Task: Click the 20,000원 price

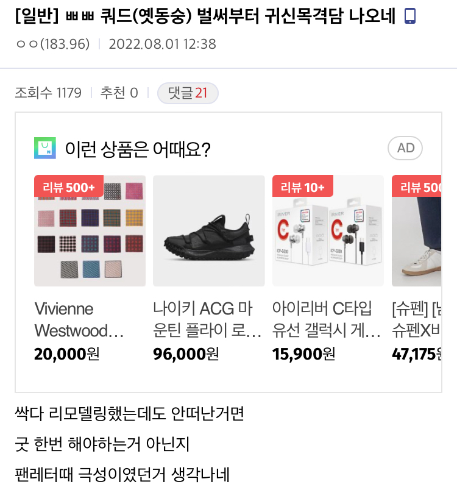Action: 66,354
